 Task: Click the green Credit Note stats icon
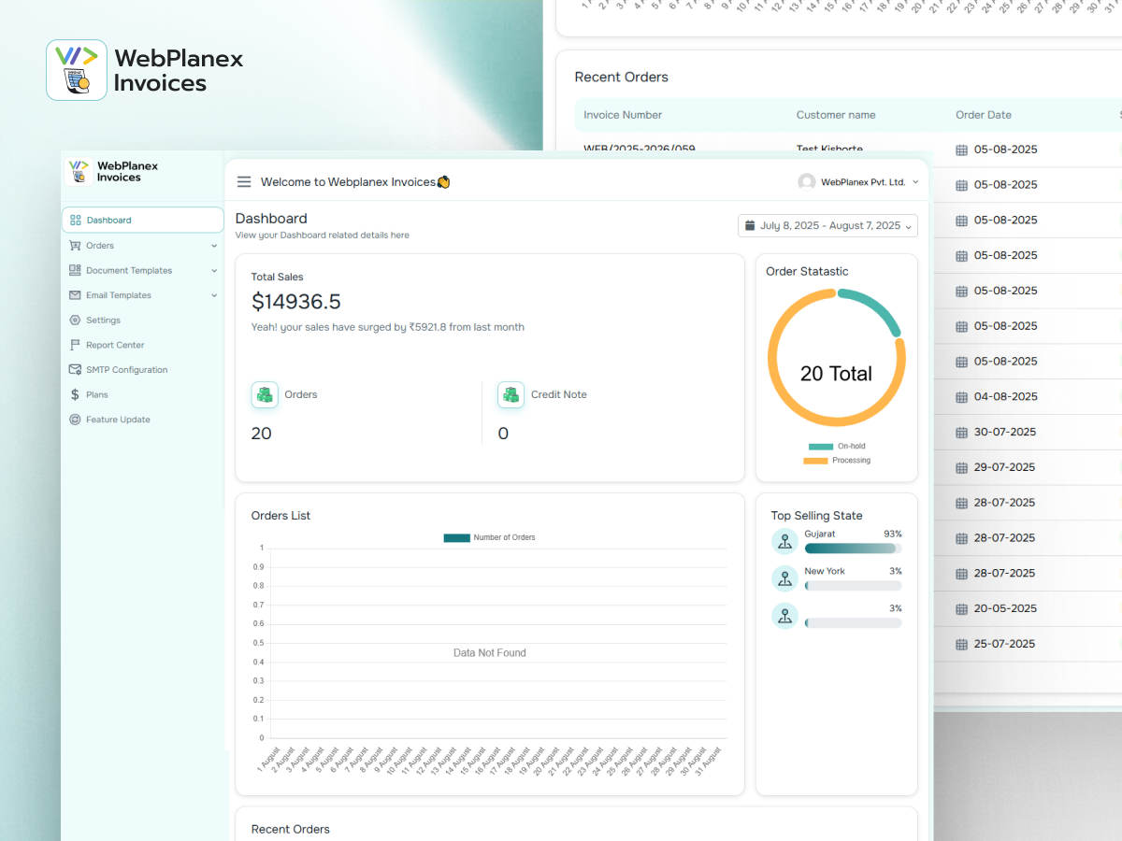click(x=511, y=395)
